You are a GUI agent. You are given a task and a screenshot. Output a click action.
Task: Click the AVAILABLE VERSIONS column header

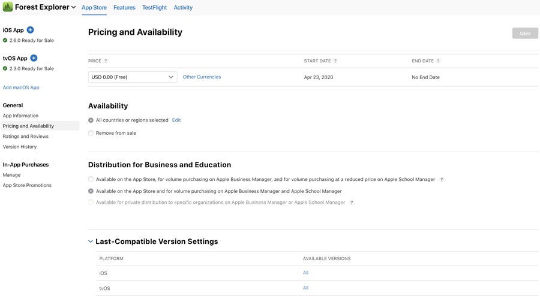327,258
